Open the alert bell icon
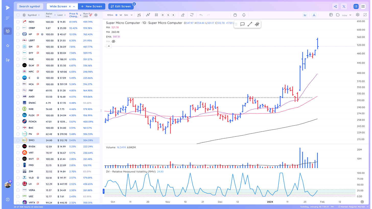Image resolution: width=372 pixels, height=209 pixels. [244, 15]
